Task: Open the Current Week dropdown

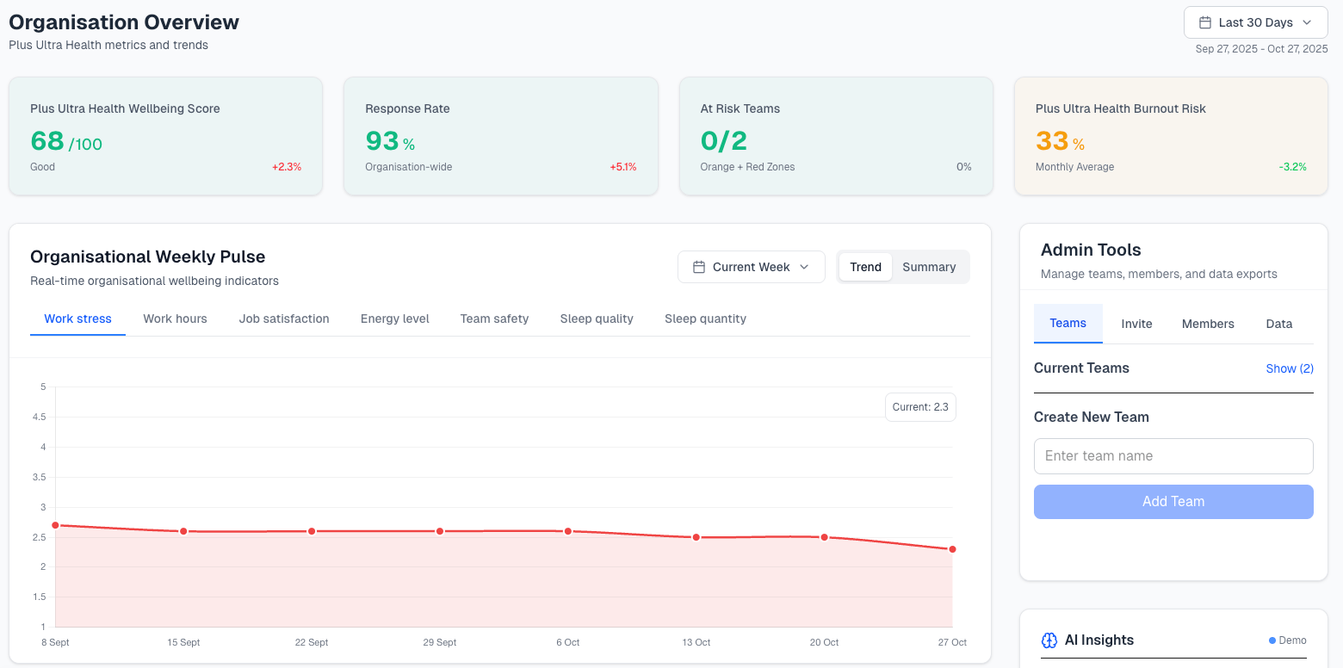Action: pos(751,267)
